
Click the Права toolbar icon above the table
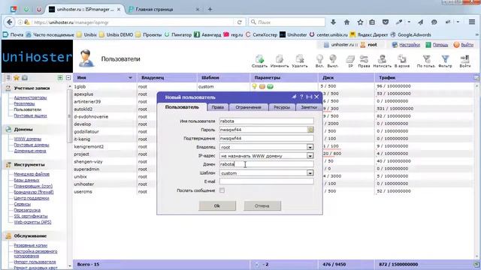(364, 61)
